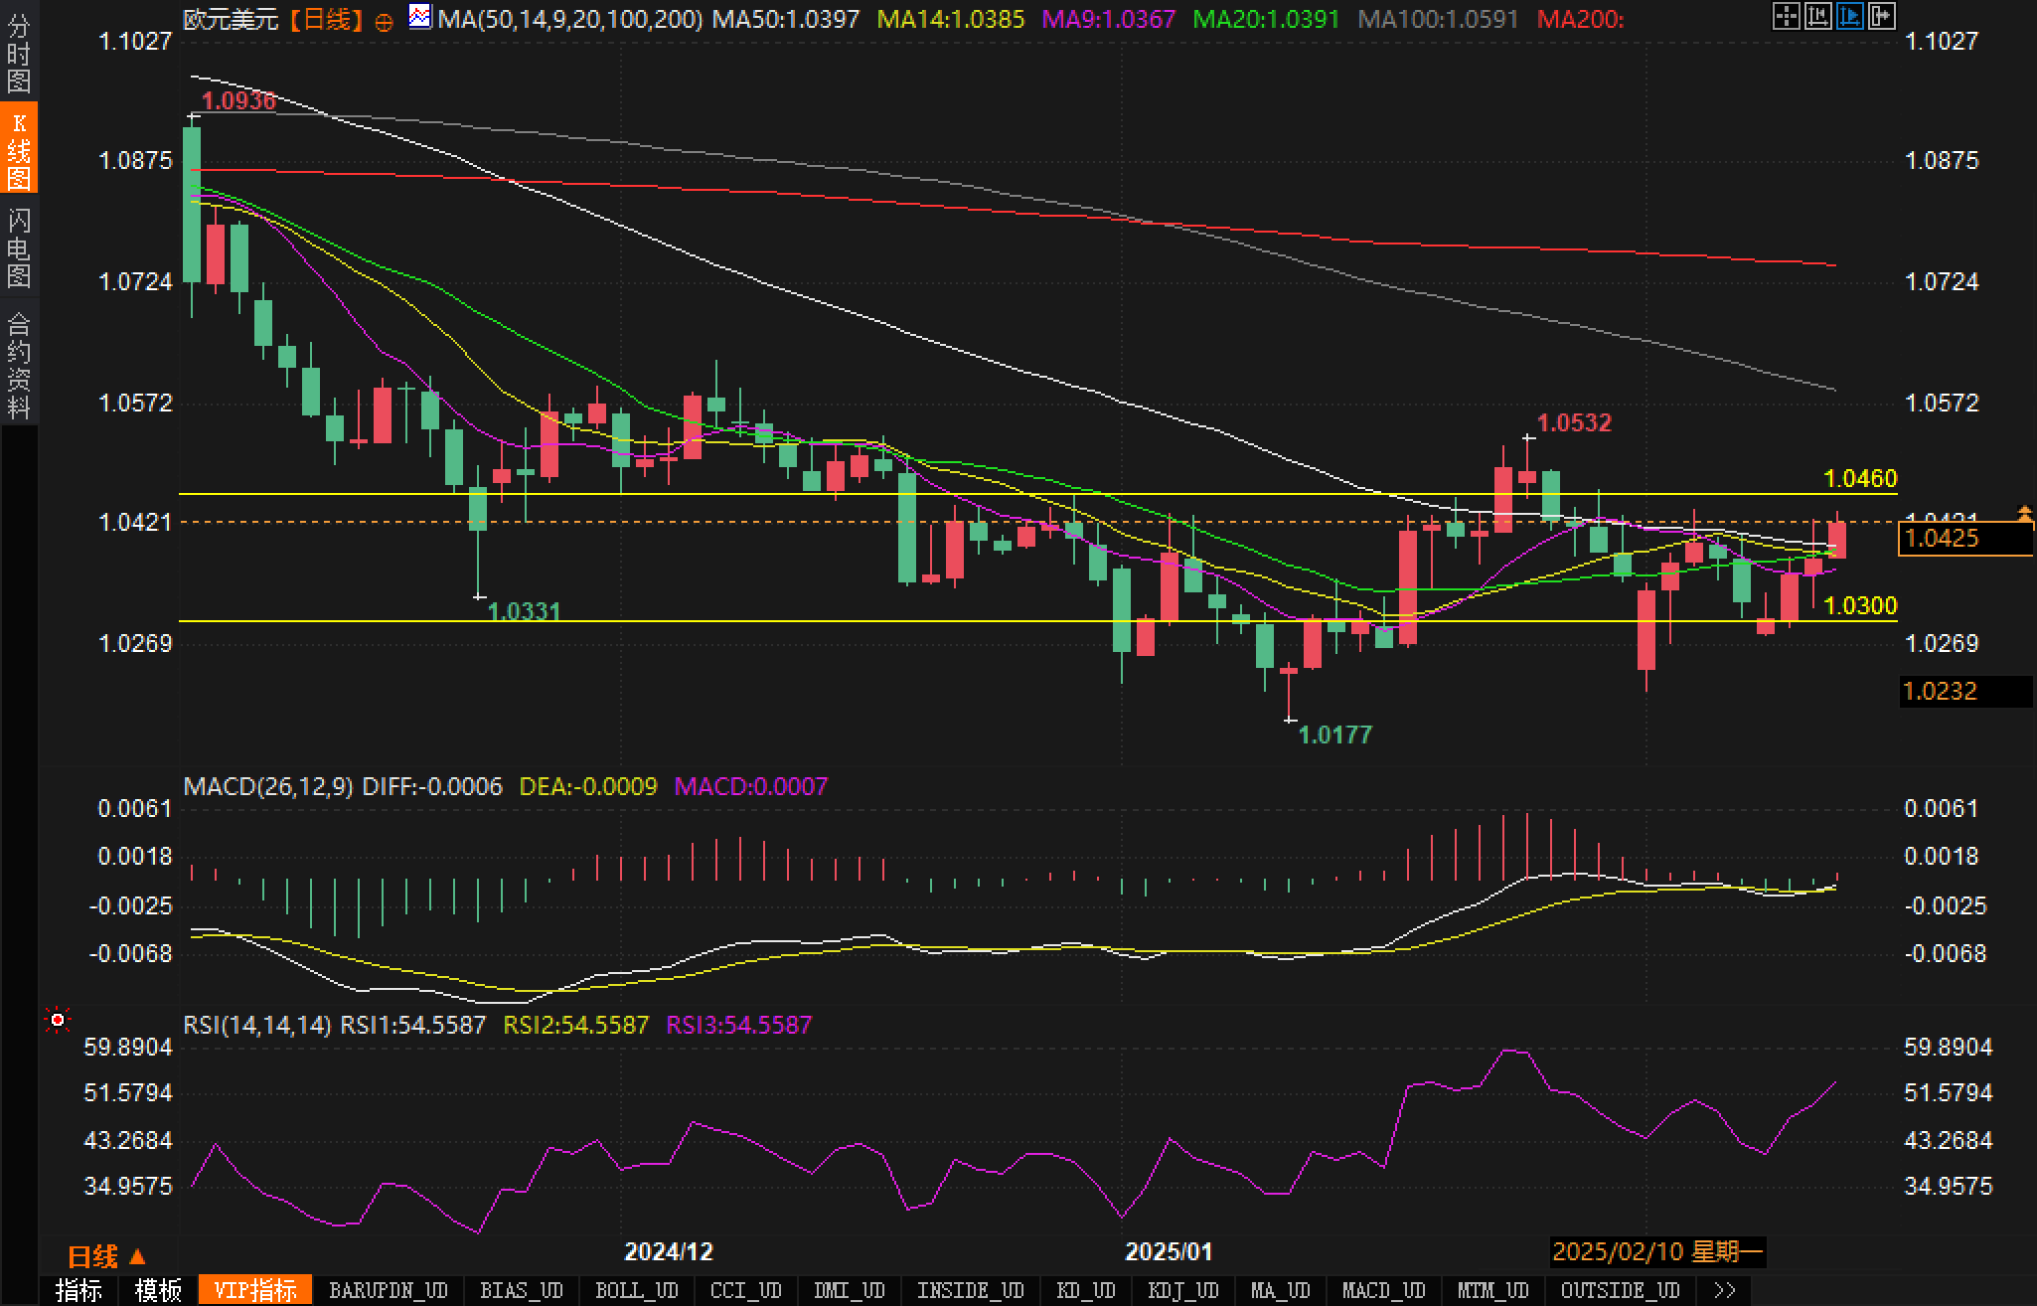Apply the CCI_UD indicator
The width and height of the screenshot is (2037, 1306).
pyautogui.click(x=745, y=1290)
